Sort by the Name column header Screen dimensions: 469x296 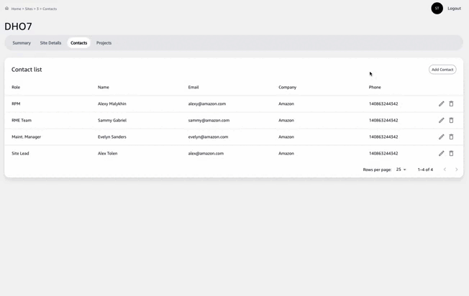tap(104, 87)
